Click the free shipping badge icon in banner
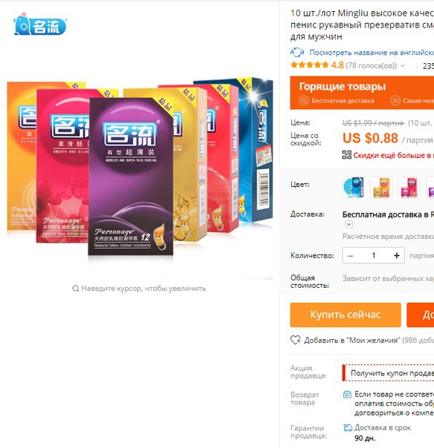Screen dimensions: 434x448 304,101
